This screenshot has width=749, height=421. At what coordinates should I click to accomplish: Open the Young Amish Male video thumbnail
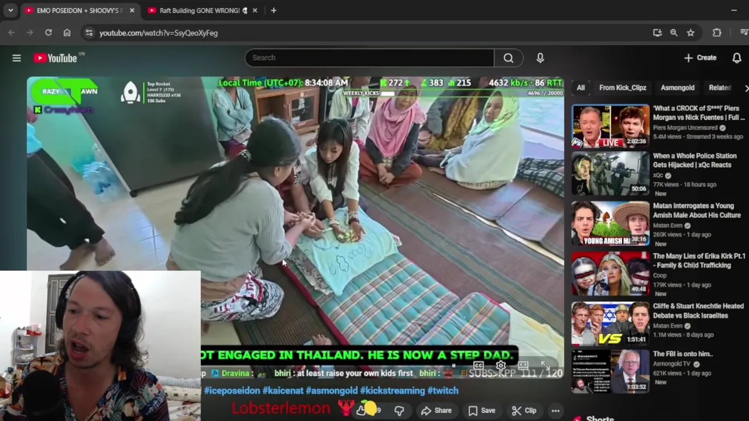[610, 223]
